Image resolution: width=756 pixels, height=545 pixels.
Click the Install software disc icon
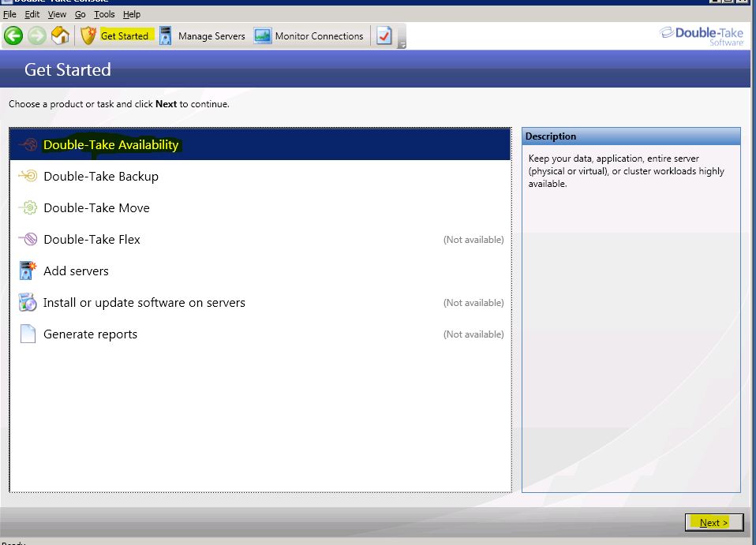point(28,302)
